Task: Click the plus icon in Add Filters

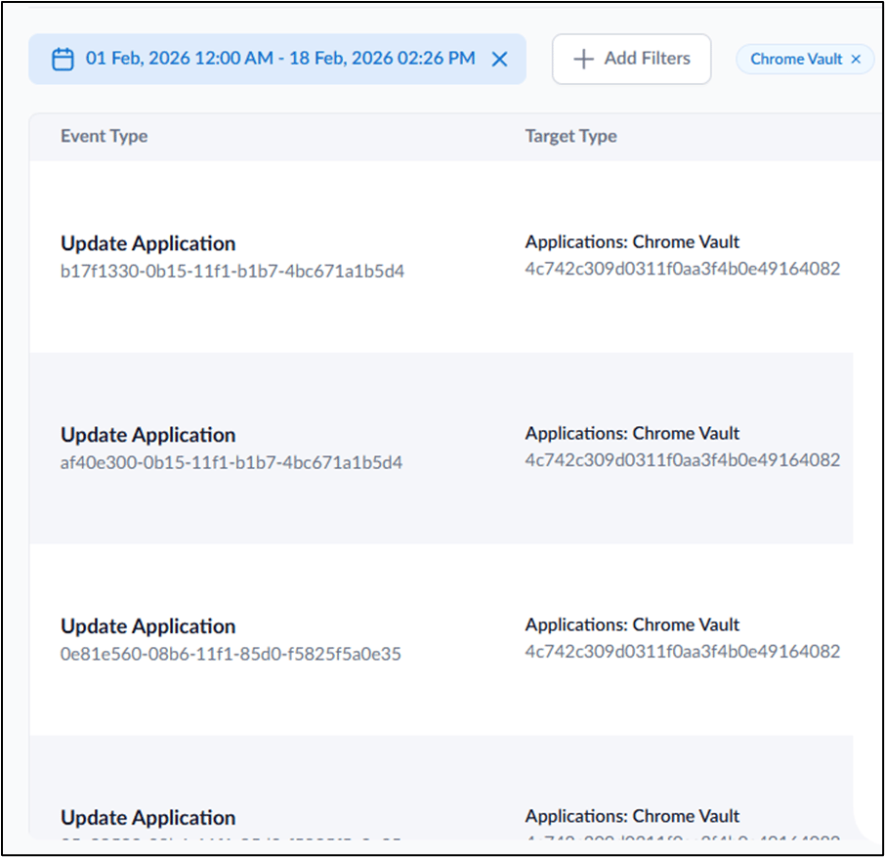Action: click(x=583, y=60)
